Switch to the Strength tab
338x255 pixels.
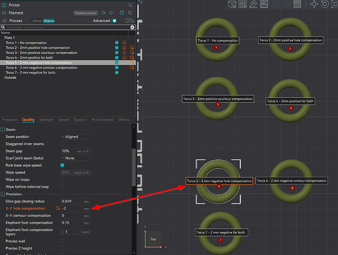[x=46, y=119]
